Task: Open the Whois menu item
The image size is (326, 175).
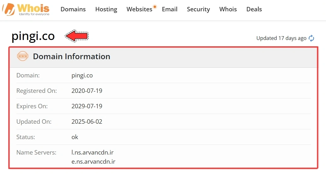Action: point(228,9)
